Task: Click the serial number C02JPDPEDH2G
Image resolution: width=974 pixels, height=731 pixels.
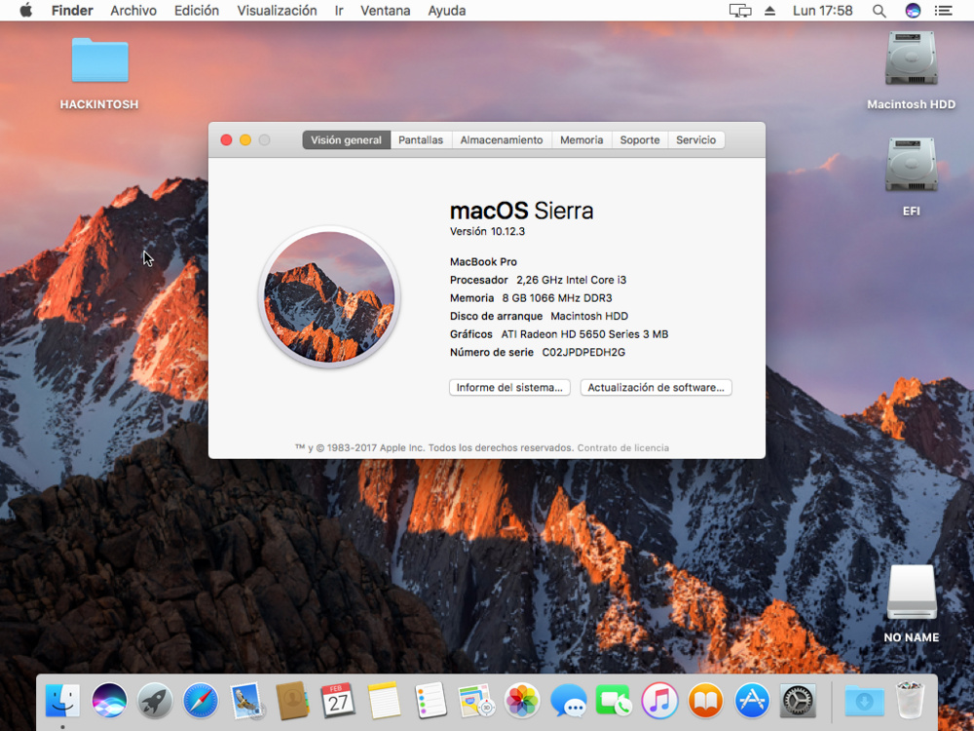Action: pos(583,352)
